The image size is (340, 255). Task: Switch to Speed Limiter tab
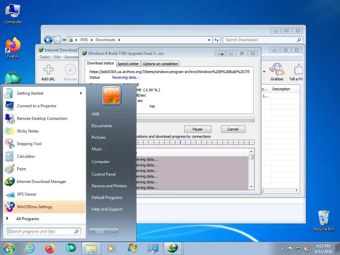(x=128, y=64)
